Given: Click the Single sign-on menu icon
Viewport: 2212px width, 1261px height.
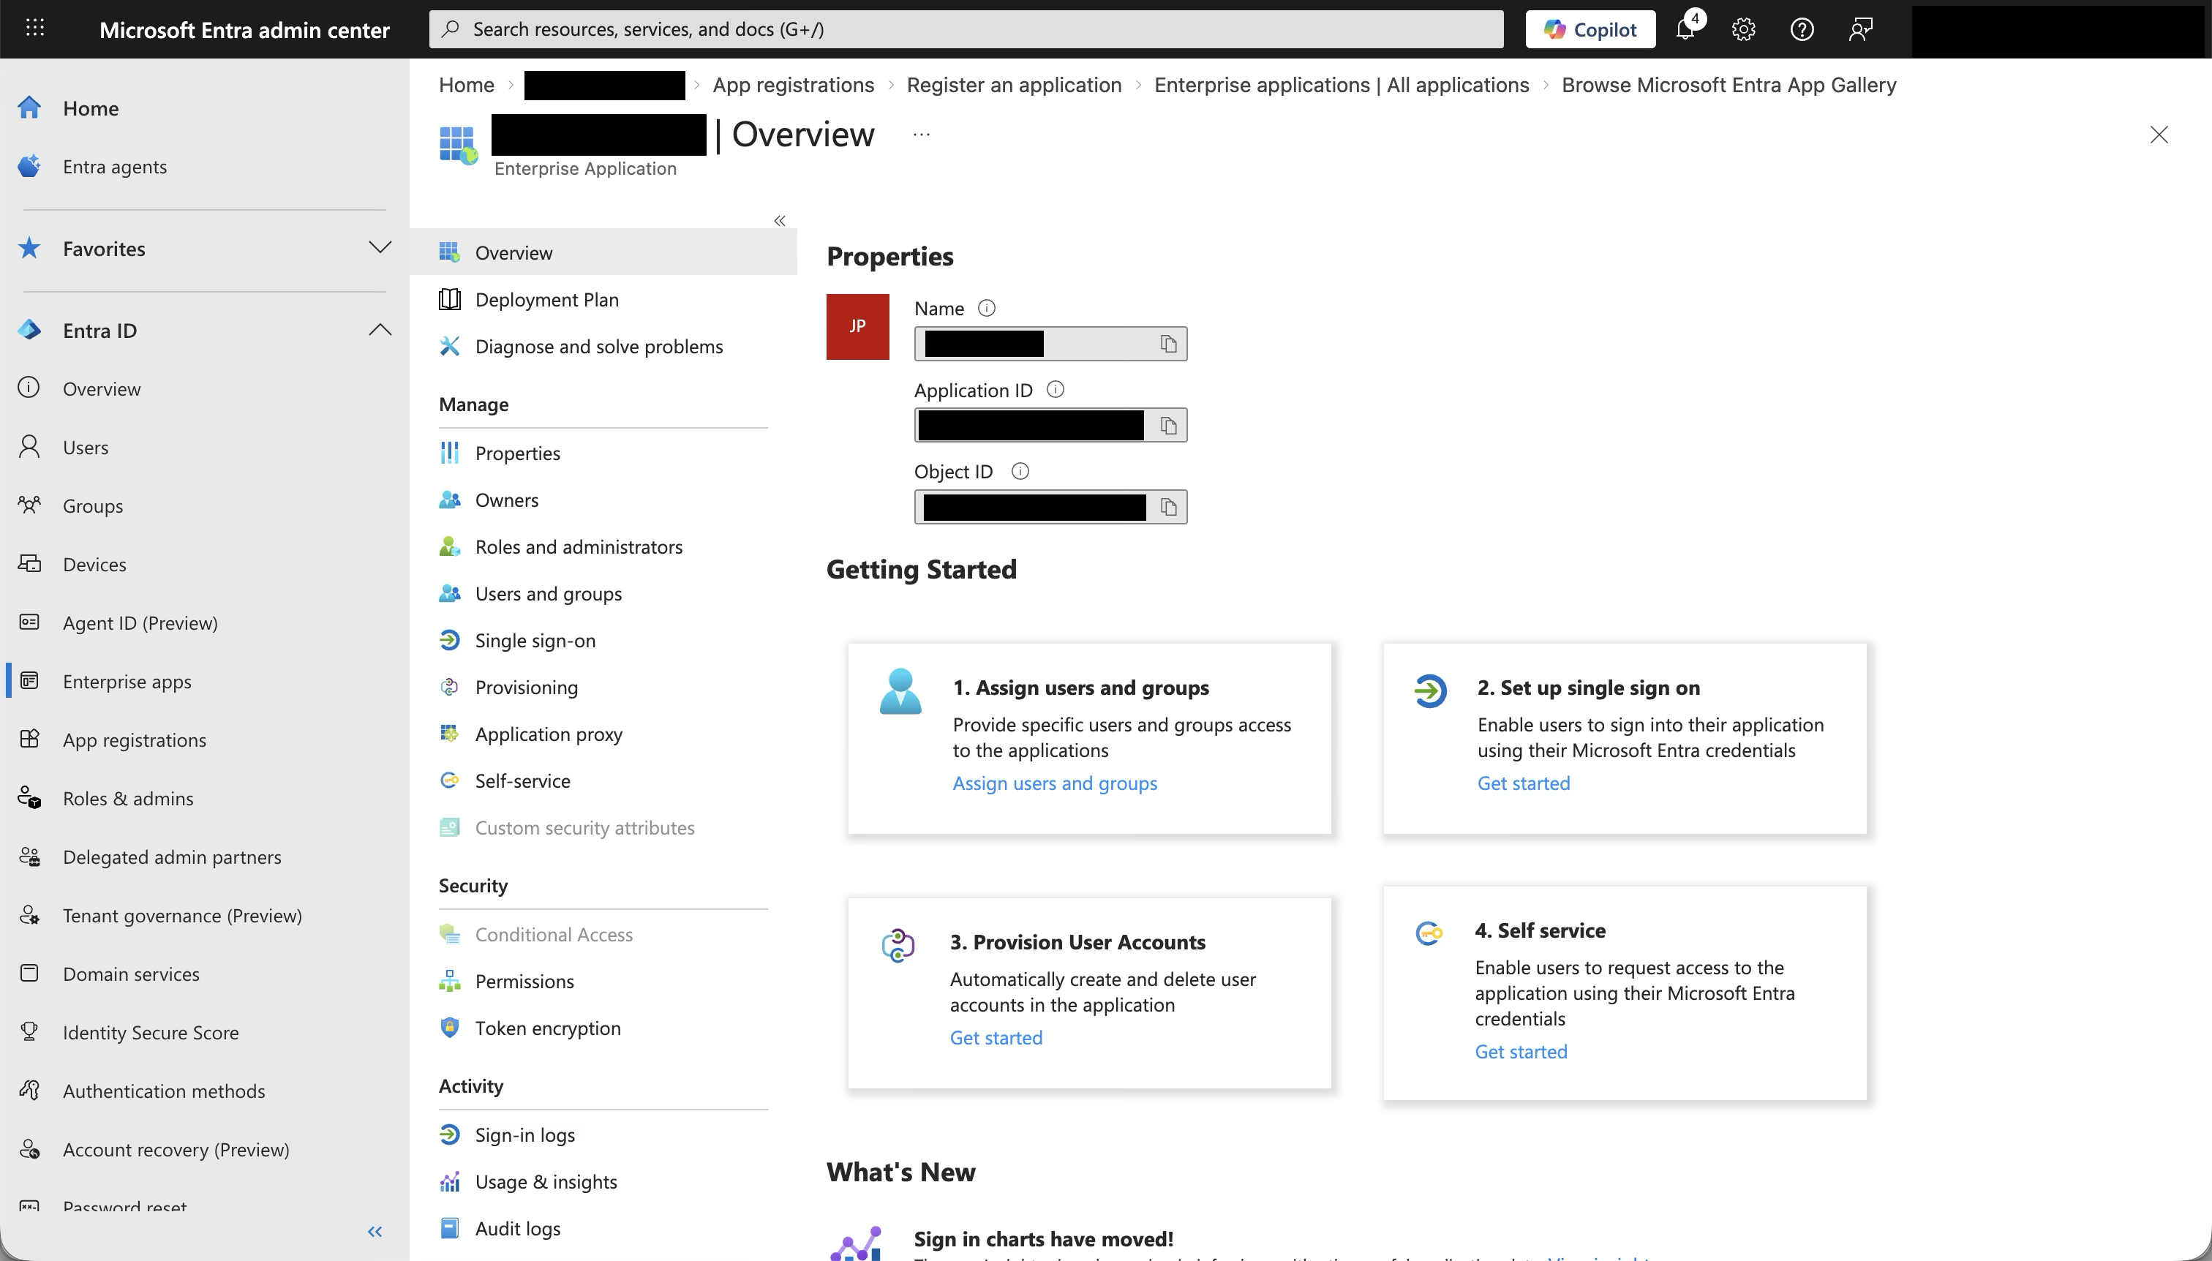Looking at the screenshot, I should (x=450, y=640).
